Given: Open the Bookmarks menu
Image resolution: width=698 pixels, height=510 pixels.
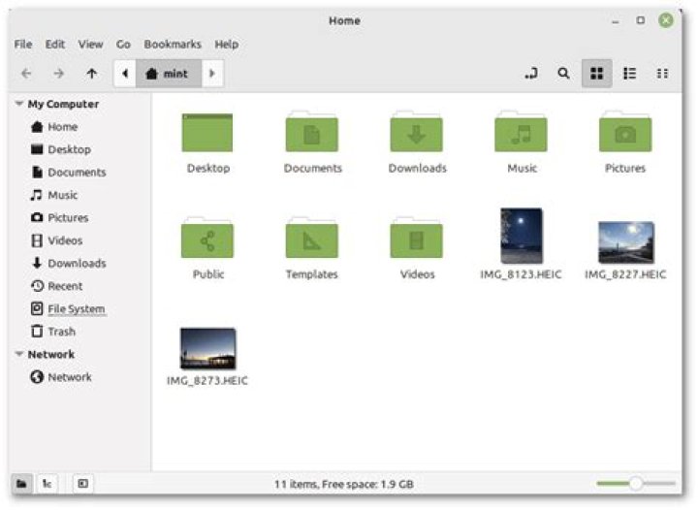Looking at the screenshot, I should tap(173, 45).
